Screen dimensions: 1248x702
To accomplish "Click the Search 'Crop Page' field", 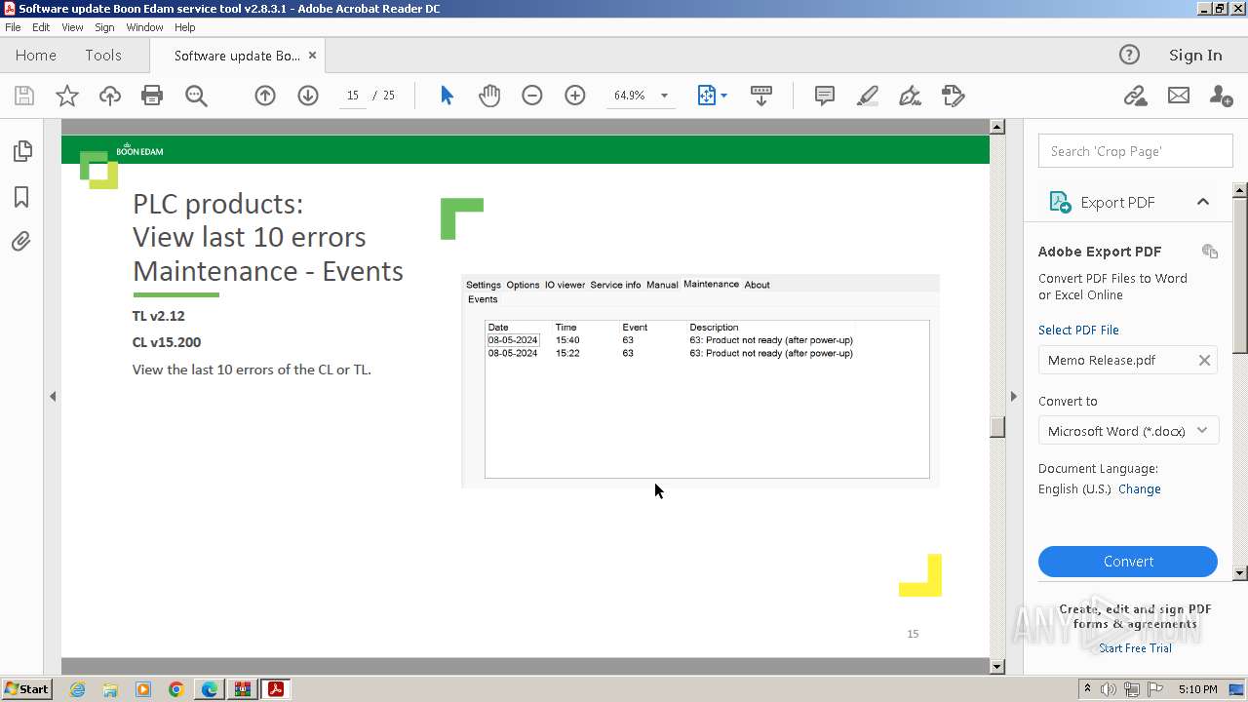I will pyautogui.click(x=1135, y=151).
